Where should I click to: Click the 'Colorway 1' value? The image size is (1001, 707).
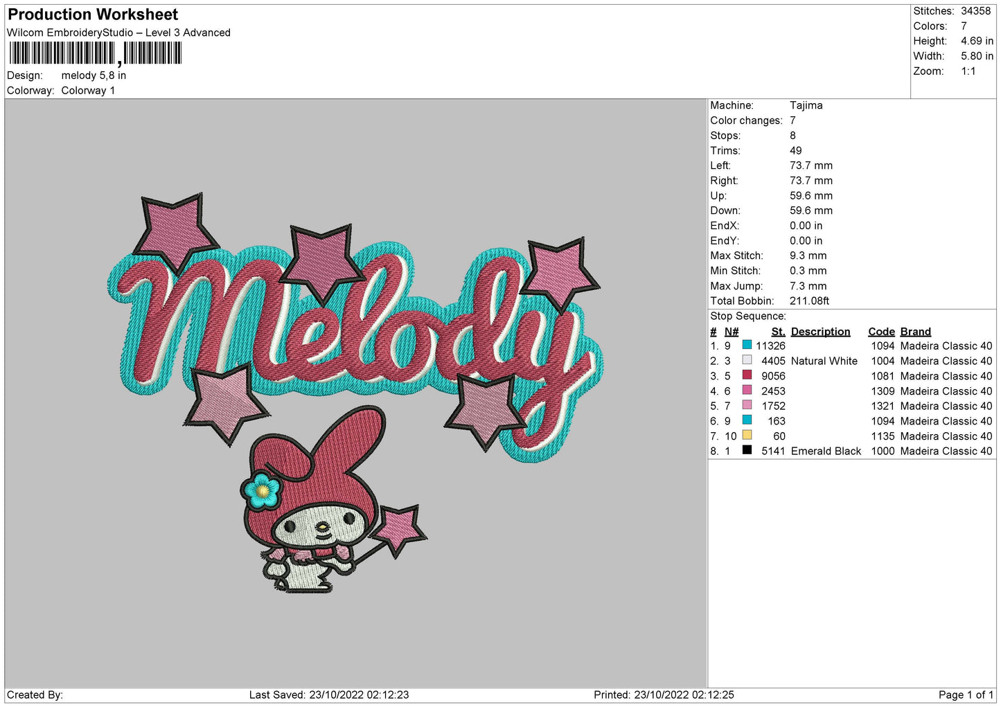[88, 91]
